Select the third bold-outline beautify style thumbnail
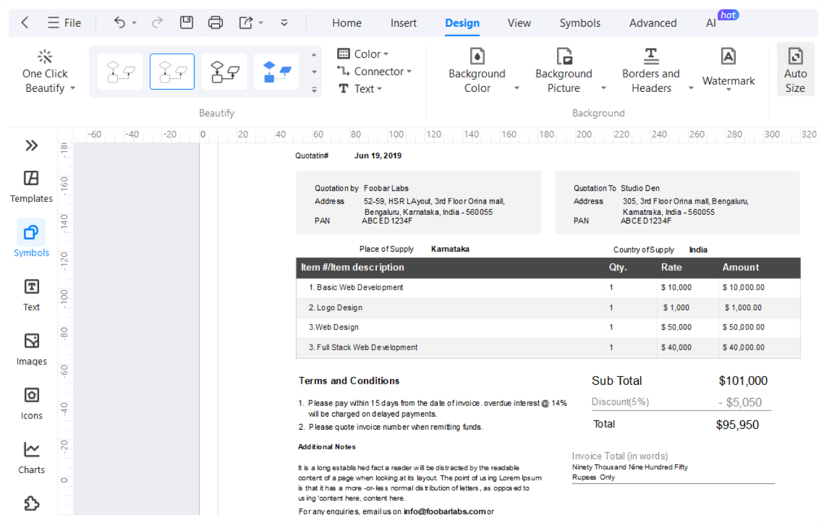This screenshot has width=827, height=524. click(x=224, y=71)
